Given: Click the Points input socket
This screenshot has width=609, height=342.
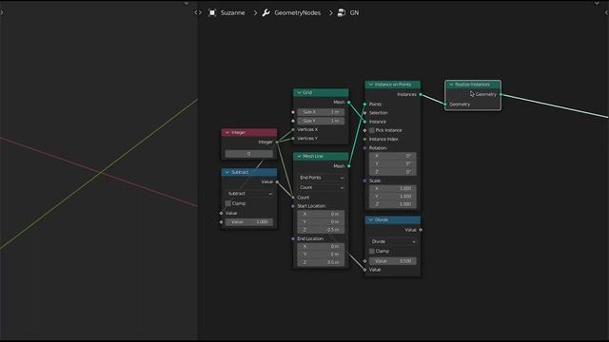Looking at the screenshot, I should (x=364, y=104).
